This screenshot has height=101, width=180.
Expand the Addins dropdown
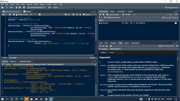[56, 8]
